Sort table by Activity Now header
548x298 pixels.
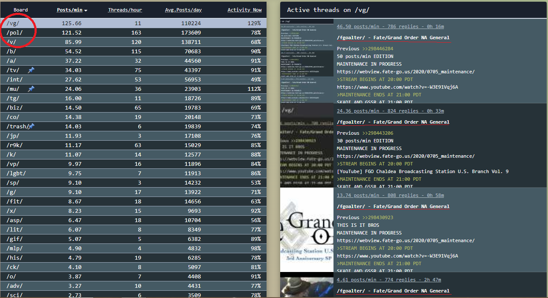click(244, 10)
